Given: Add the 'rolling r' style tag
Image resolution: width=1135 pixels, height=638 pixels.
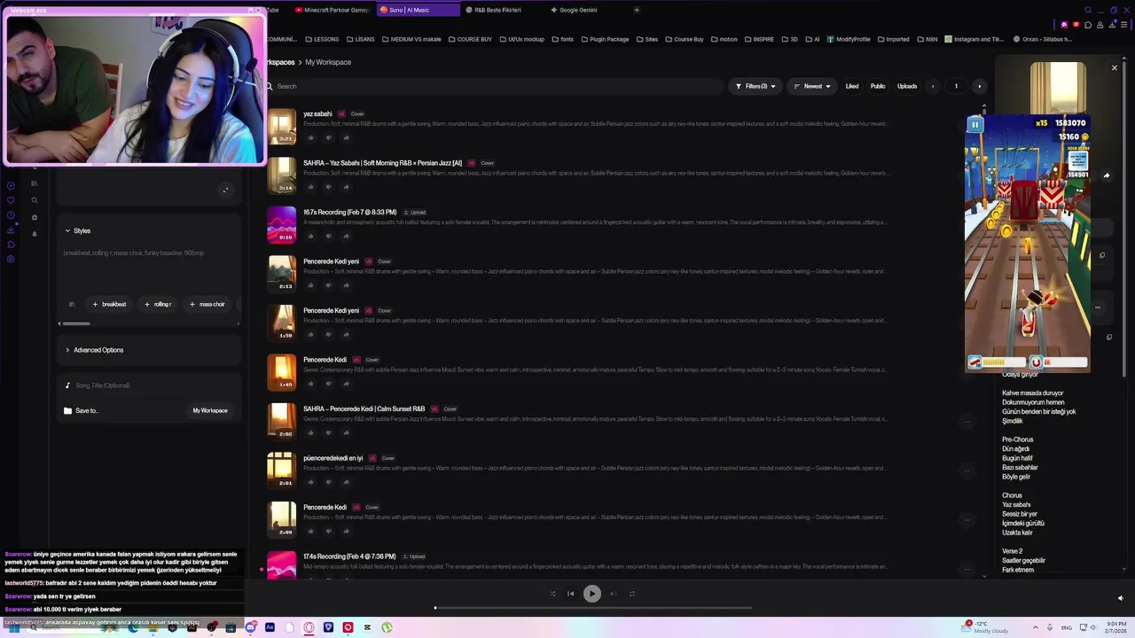Looking at the screenshot, I should (158, 304).
